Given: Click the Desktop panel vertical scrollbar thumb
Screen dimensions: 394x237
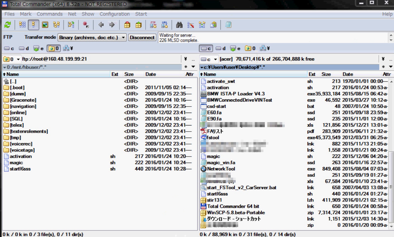Looking at the screenshot, I should pyautogui.click(x=391, y=187).
